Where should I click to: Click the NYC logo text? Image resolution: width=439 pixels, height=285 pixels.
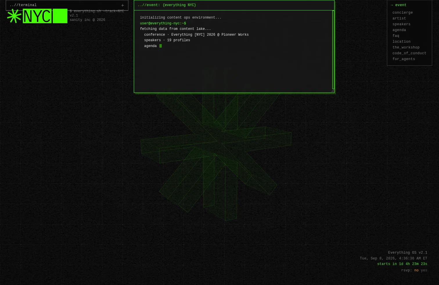click(x=37, y=16)
